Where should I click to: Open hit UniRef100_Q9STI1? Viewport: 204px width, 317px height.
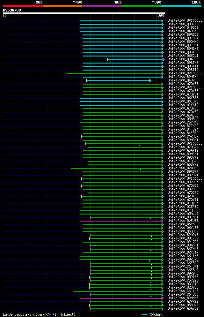click(183, 66)
